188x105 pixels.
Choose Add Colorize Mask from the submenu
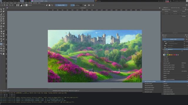(152, 85)
